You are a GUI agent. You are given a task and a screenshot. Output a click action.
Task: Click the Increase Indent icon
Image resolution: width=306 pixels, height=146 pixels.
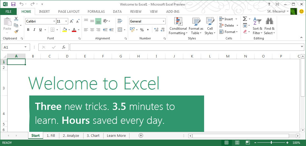(x=111, y=30)
